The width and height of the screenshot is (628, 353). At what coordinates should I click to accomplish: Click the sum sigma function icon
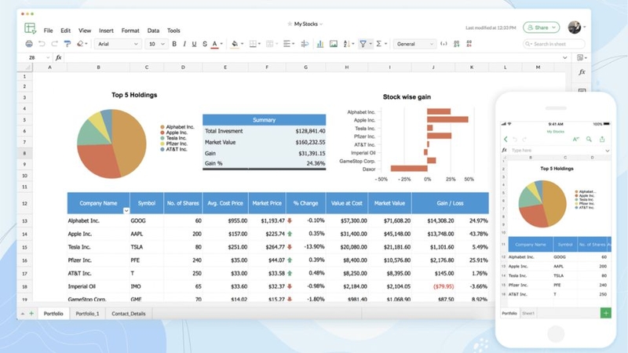tap(378, 44)
